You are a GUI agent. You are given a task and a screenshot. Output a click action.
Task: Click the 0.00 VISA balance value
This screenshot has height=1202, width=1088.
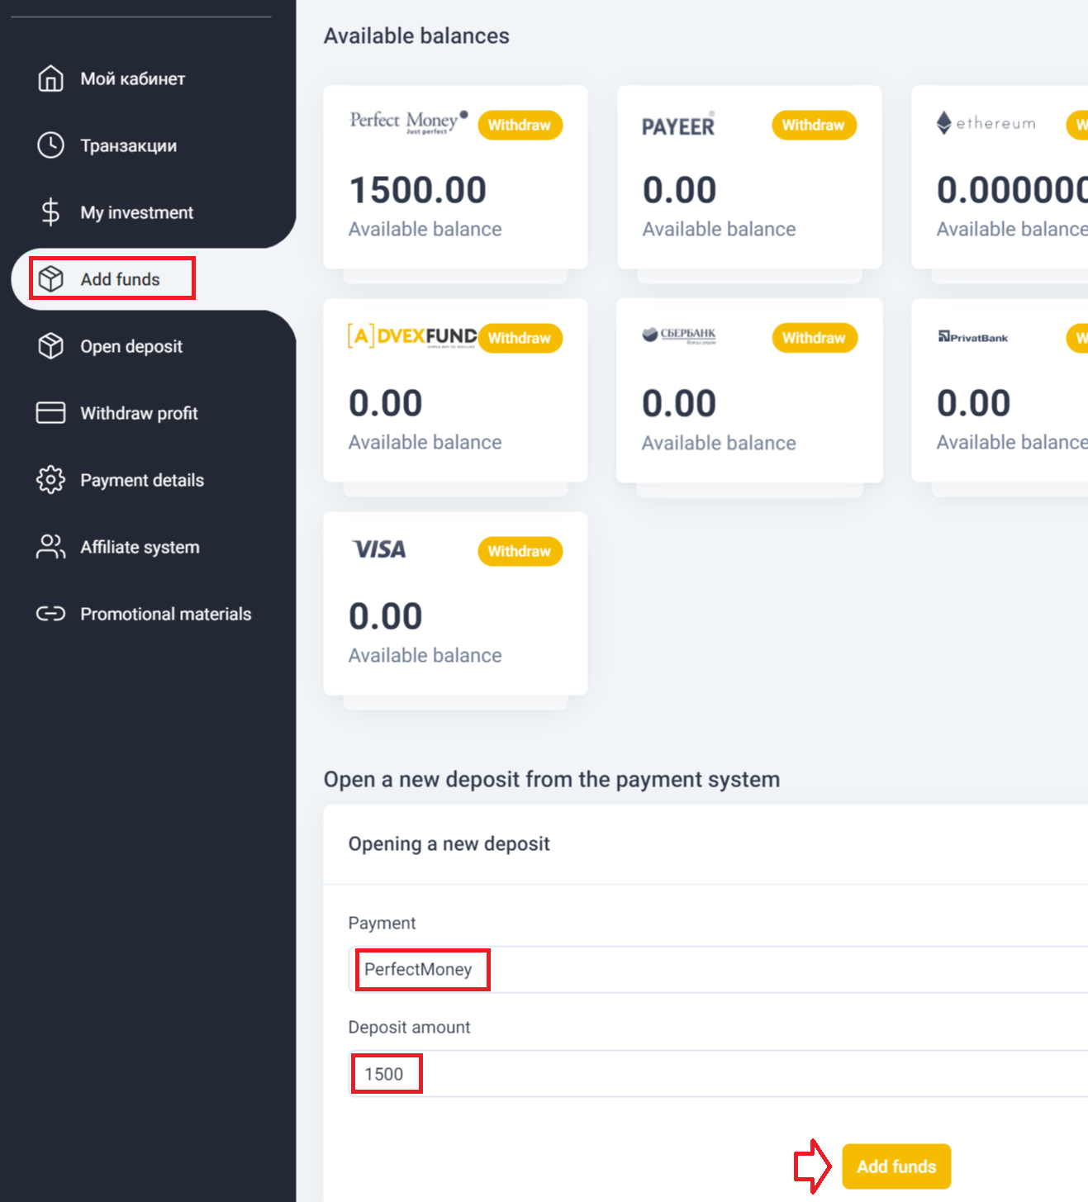(385, 616)
